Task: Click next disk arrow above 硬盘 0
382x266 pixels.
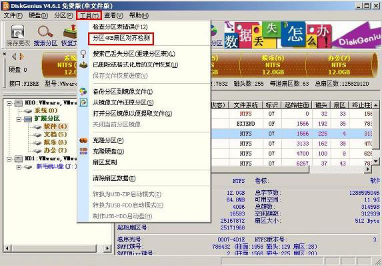Action: (22, 57)
